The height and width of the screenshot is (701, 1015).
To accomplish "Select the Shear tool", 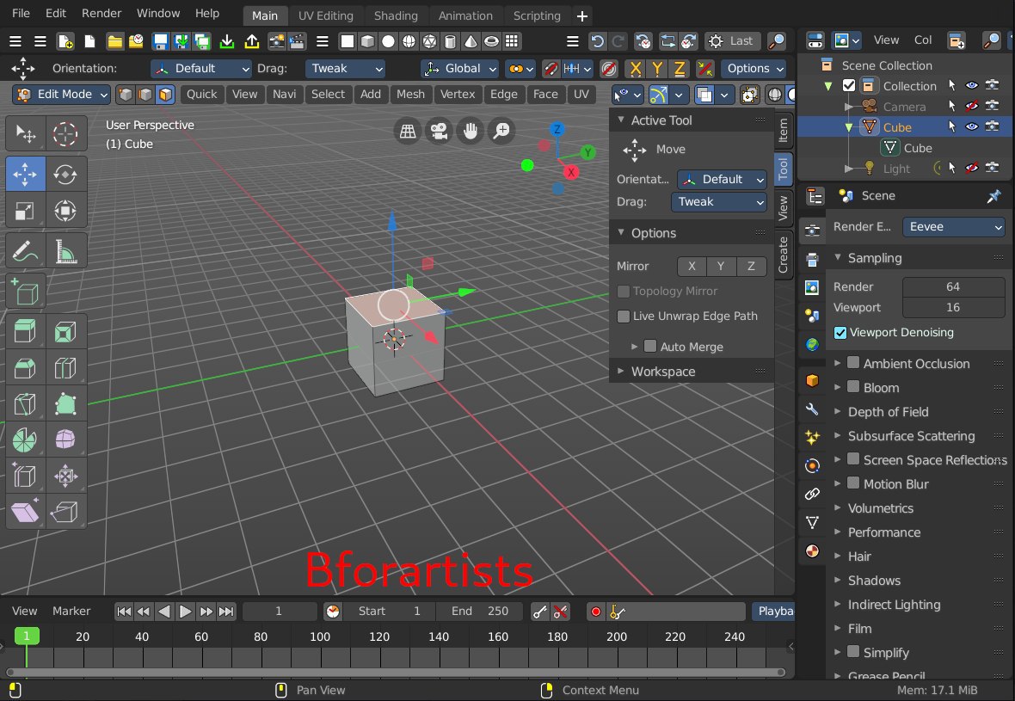I will (x=25, y=513).
